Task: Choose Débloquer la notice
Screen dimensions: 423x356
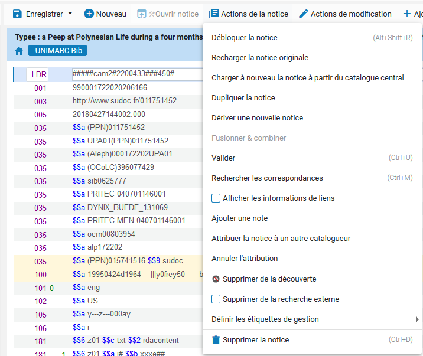Action: coord(244,38)
